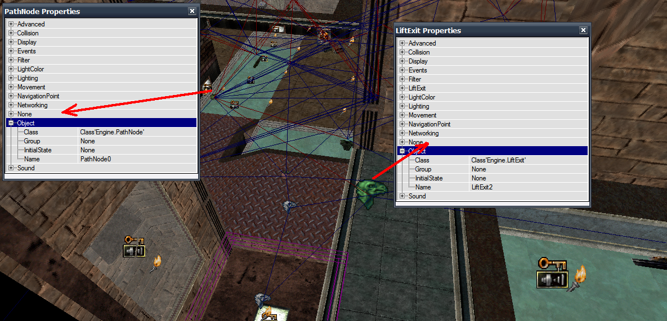This screenshot has width=667, height=321.
Task: Collapse the Object category in LiftExit Properties
Action: pyautogui.click(x=402, y=151)
